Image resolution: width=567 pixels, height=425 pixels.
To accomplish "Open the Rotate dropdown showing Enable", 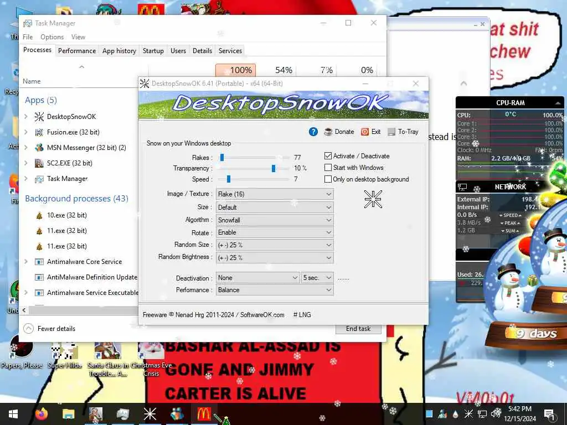I will click(x=275, y=232).
